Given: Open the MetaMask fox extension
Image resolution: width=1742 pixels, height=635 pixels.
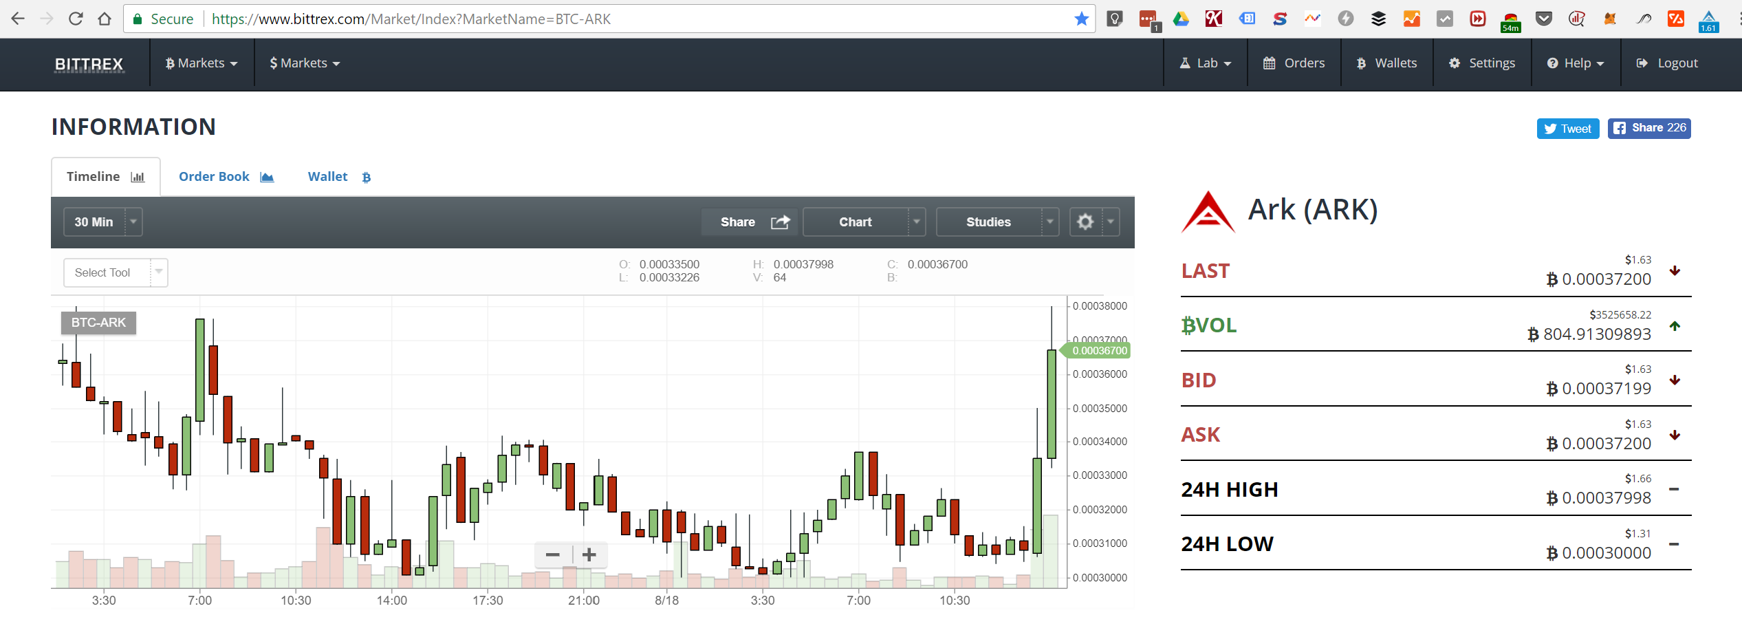Looking at the screenshot, I should [x=1610, y=19].
